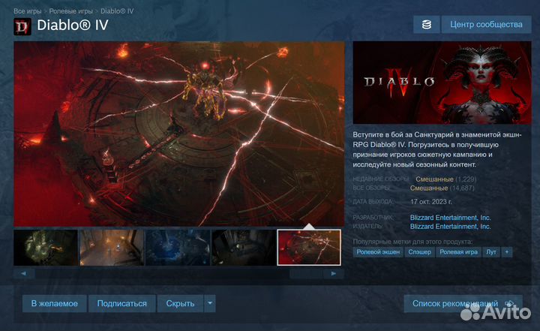Open Список рекомендаций
Viewport: 540px width, 331px height.
tap(463, 303)
